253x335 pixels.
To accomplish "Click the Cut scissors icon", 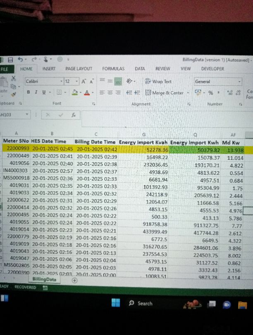I will [x=14, y=78].
